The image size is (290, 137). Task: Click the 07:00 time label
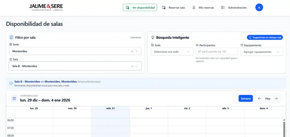point(10,128)
